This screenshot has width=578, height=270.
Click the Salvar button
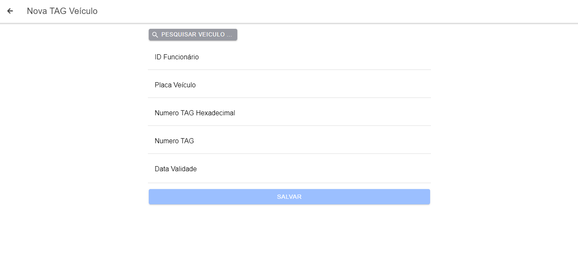(289, 197)
